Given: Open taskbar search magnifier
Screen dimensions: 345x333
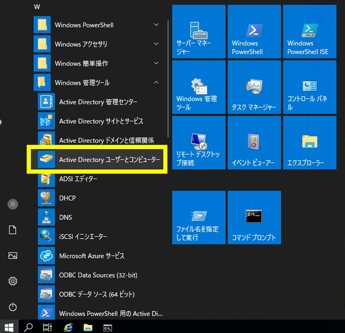Looking at the screenshot, I should pyautogui.click(x=28, y=327).
